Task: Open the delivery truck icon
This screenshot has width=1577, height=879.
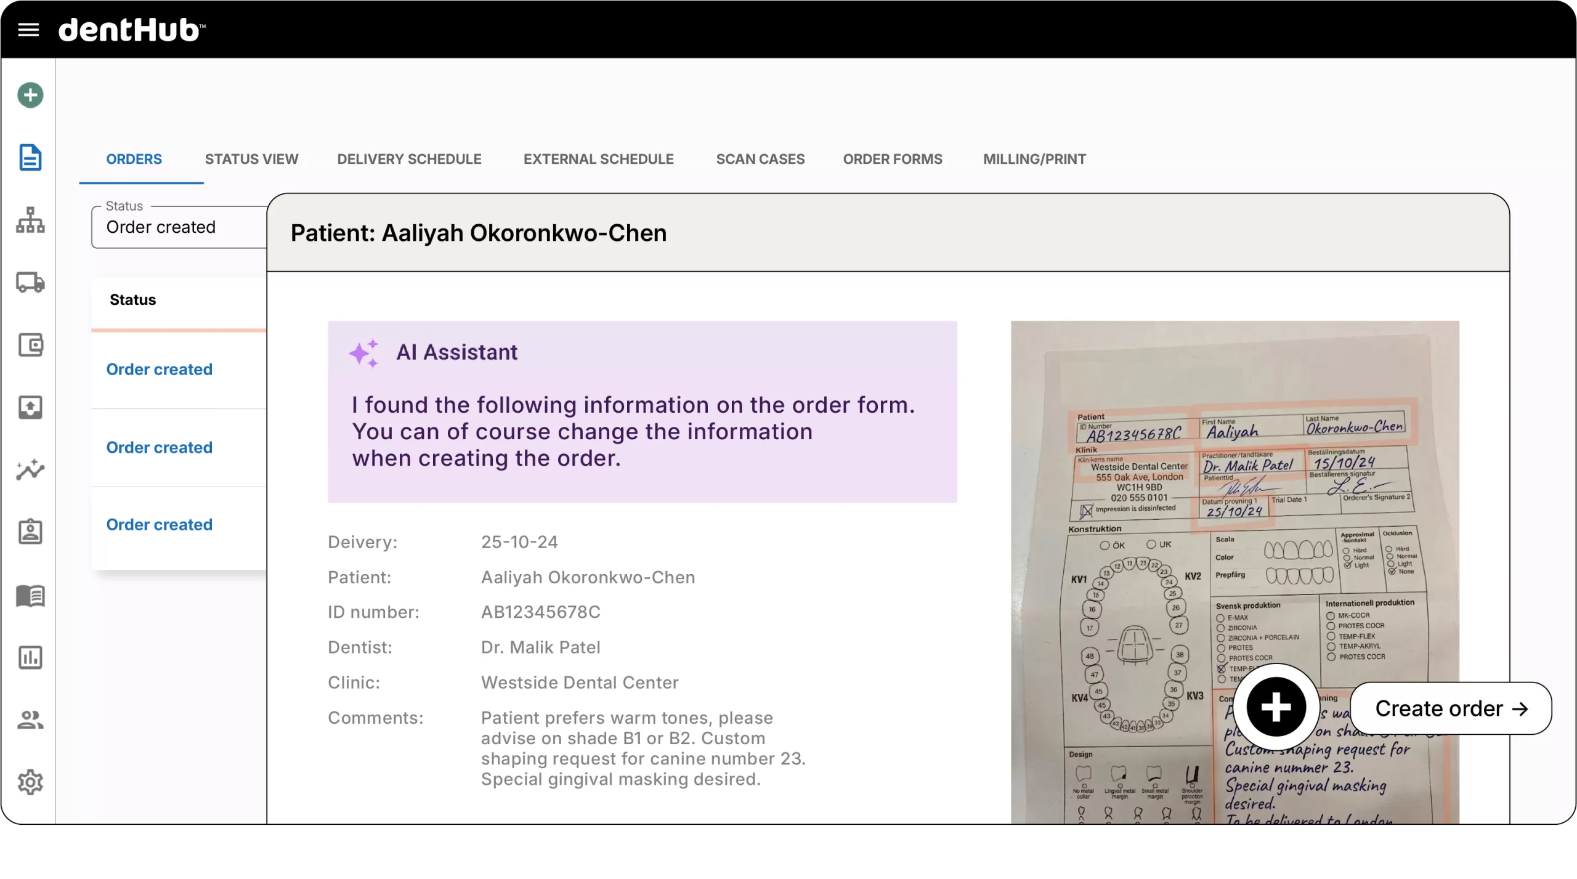Action: (30, 282)
